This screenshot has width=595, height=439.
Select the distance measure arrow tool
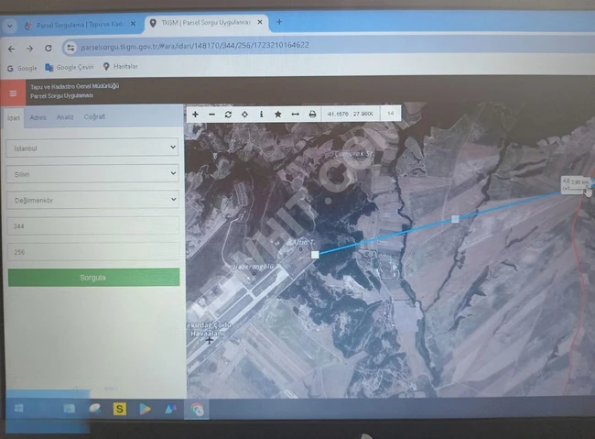296,114
